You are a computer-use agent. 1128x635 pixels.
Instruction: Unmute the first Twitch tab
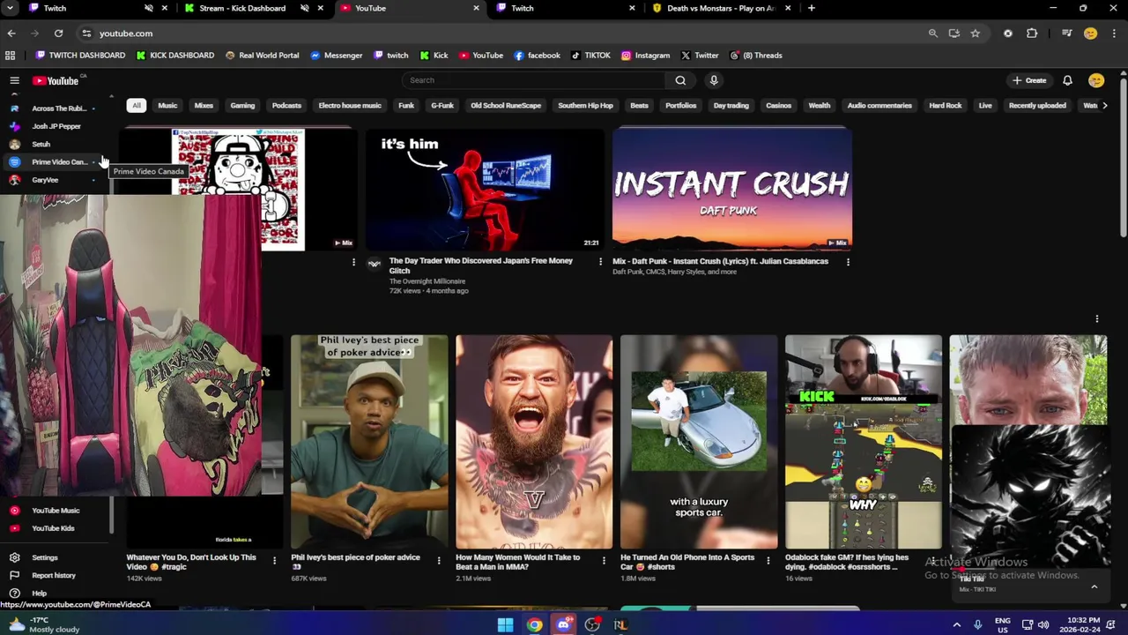pos(148,8)
